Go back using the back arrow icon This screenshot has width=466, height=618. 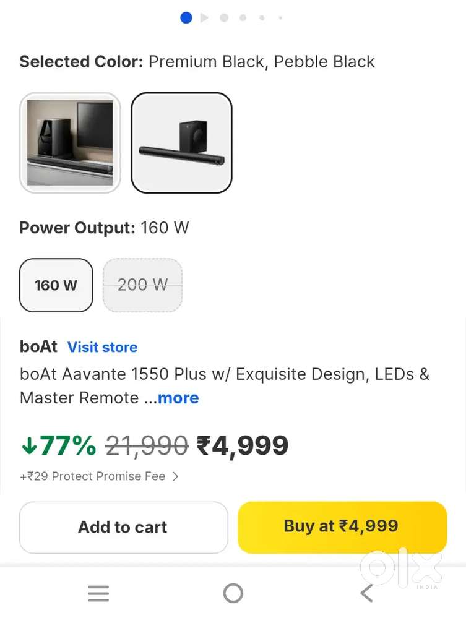click(x=366, y=592)
